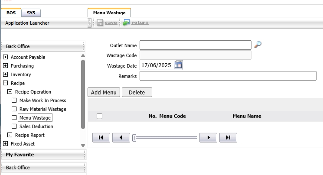Viewport: 323px width, 175px height.
Task: Switch to the SYS tab
Action: coord(31,13)
